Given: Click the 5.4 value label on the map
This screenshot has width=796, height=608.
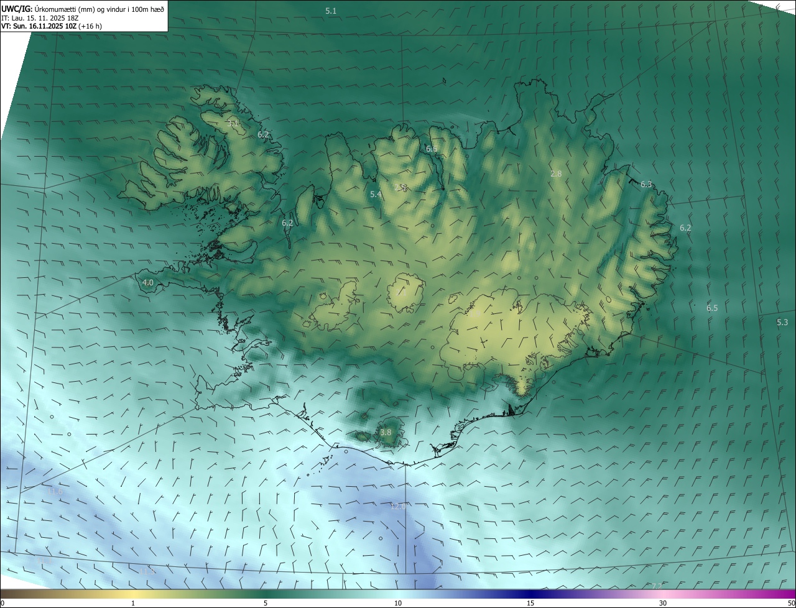Looking at the screenshot, I should 376,195.
